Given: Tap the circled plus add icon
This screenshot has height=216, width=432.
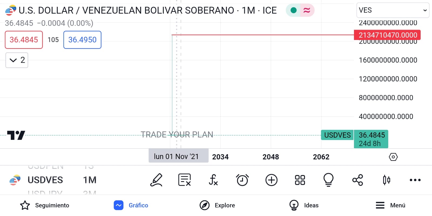Looking at the screenshot, I should pos(271,180).
